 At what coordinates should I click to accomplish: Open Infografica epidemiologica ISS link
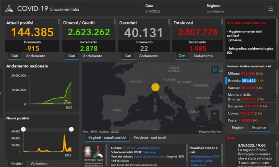[x=250, y=51]
